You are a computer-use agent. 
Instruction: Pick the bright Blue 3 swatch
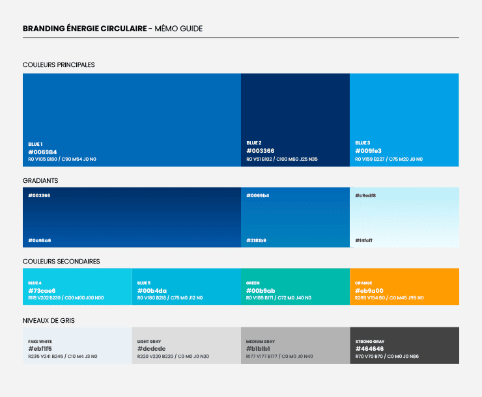coord(404,120)
